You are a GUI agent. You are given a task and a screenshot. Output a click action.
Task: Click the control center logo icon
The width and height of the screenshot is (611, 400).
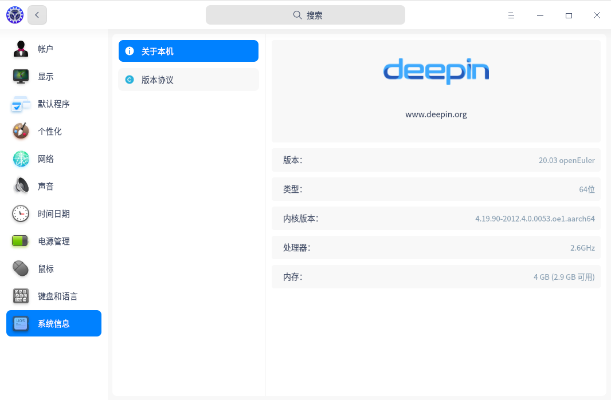[15, 15]
